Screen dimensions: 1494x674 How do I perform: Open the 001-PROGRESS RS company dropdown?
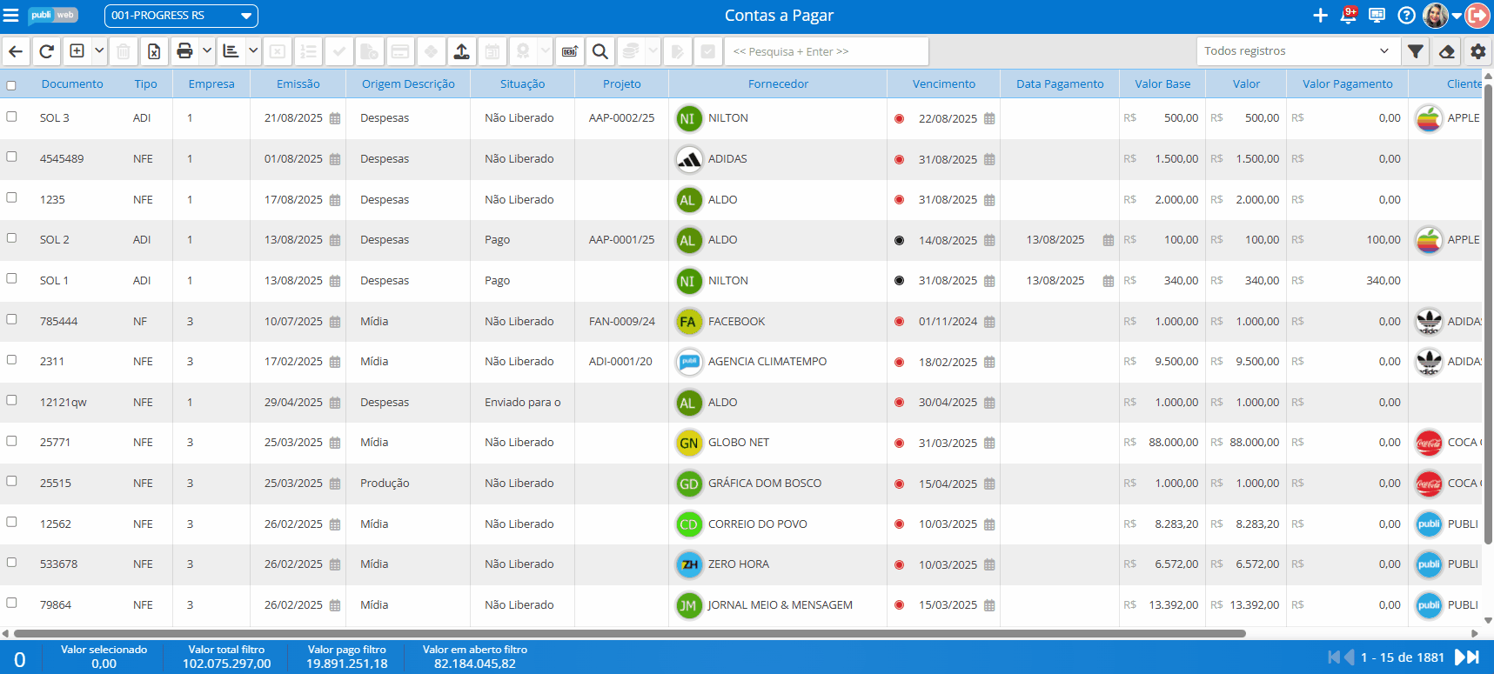coord(181,16)
